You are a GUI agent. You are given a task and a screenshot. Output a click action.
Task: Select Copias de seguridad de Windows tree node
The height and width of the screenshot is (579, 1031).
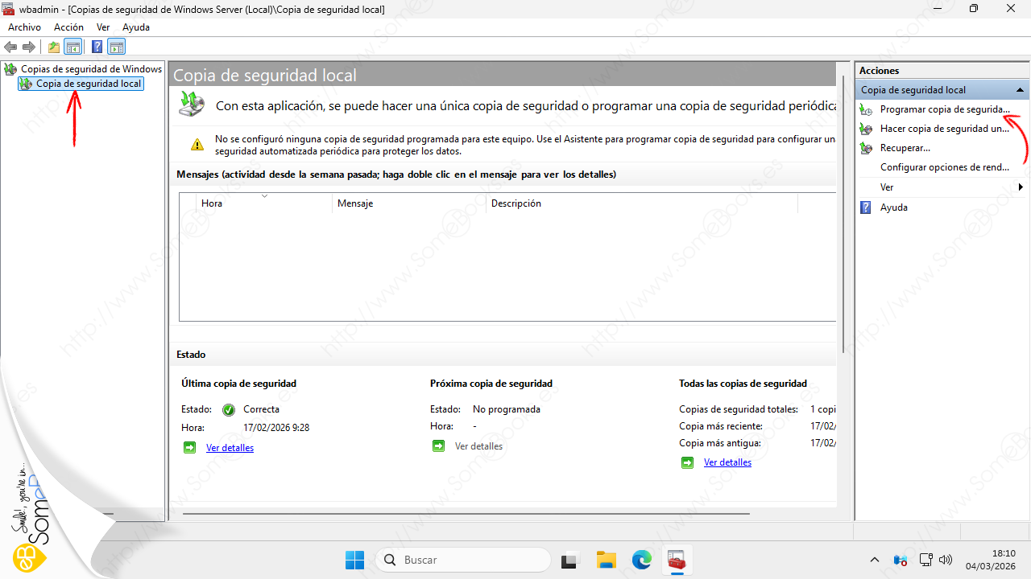click(x=91, y=69)
